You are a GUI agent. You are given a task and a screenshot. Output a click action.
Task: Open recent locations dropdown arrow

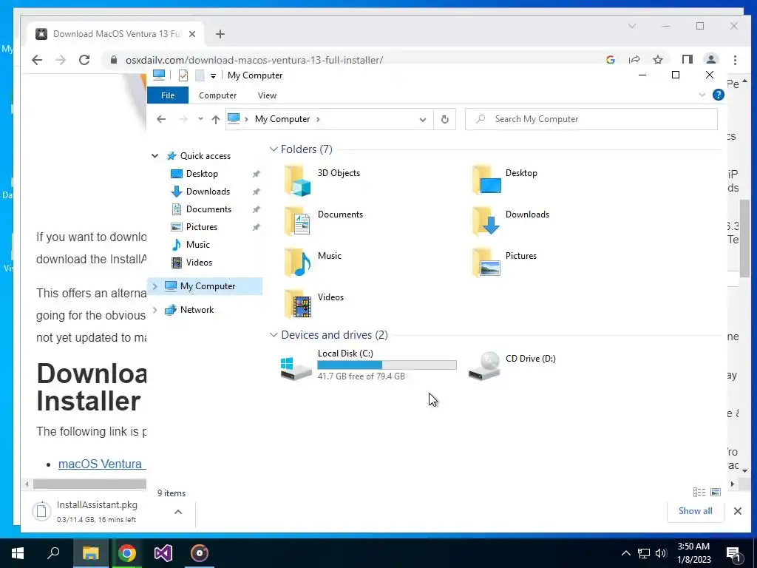(x=200, y=119)
